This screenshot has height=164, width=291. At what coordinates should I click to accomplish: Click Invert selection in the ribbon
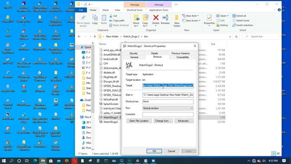pos(243,26)
